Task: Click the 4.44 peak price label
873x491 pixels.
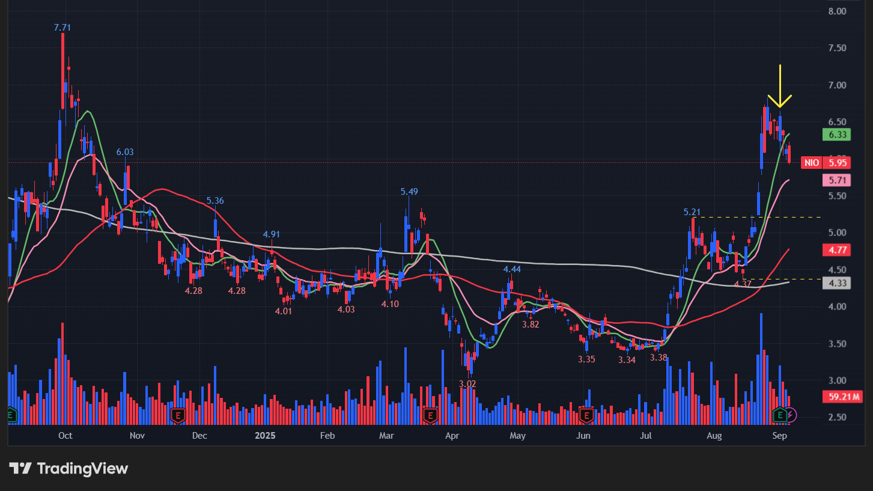Action: 512,269
